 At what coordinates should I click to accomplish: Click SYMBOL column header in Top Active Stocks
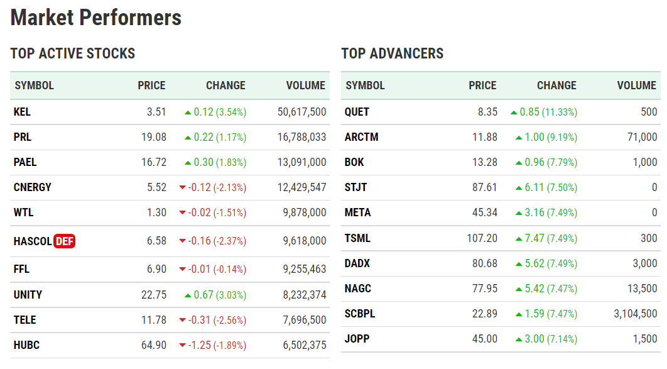(x=34, y=85)
